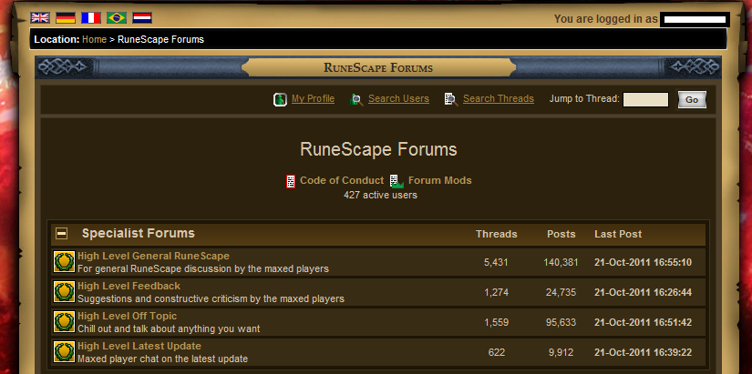Image resolution: width=752 pixels, height=374 pixels.
Task: Click "For general RuneScape discussion by the maxed players"
Action: click(203, 268)
